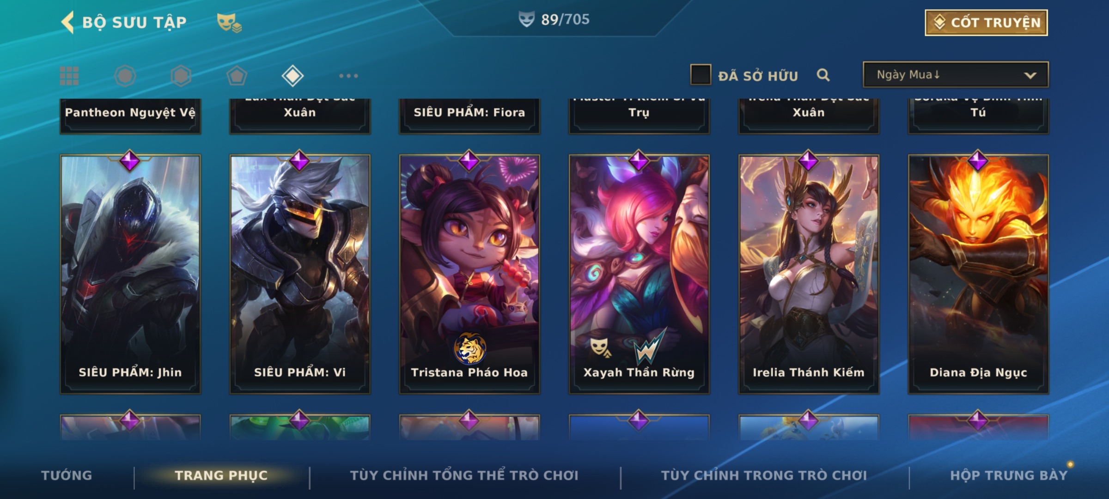Image resolution: width=1109 pixels, height=499 pixels.
Task: Open the three-dots more filters icon
Action: coord(348,76)
